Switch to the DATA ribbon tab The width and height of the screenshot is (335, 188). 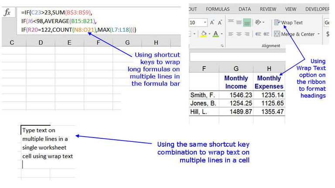tap(245, 9)
